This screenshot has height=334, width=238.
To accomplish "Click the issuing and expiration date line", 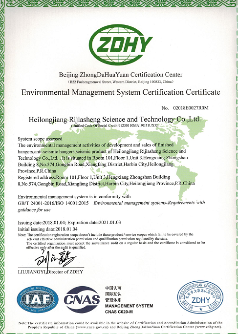I will [69, 223].
